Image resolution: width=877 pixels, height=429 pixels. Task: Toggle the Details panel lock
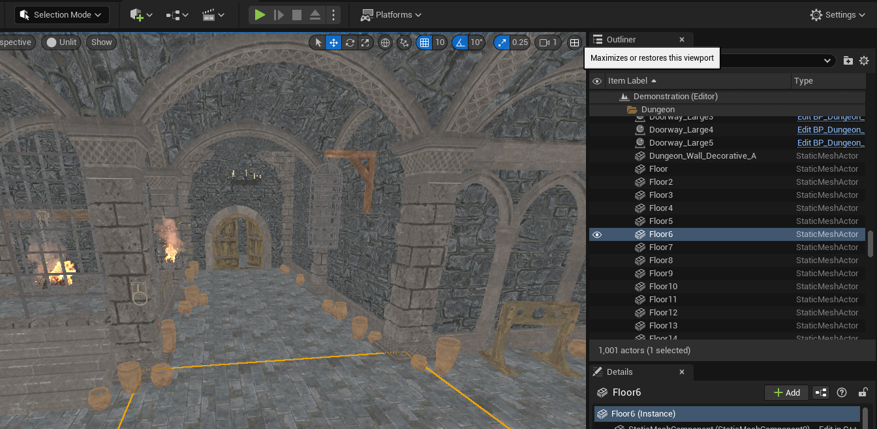point(863,392)
